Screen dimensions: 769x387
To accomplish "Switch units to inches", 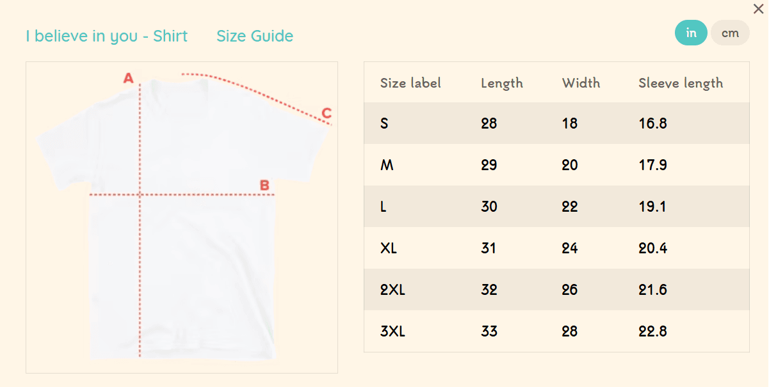I will [691, 33].
